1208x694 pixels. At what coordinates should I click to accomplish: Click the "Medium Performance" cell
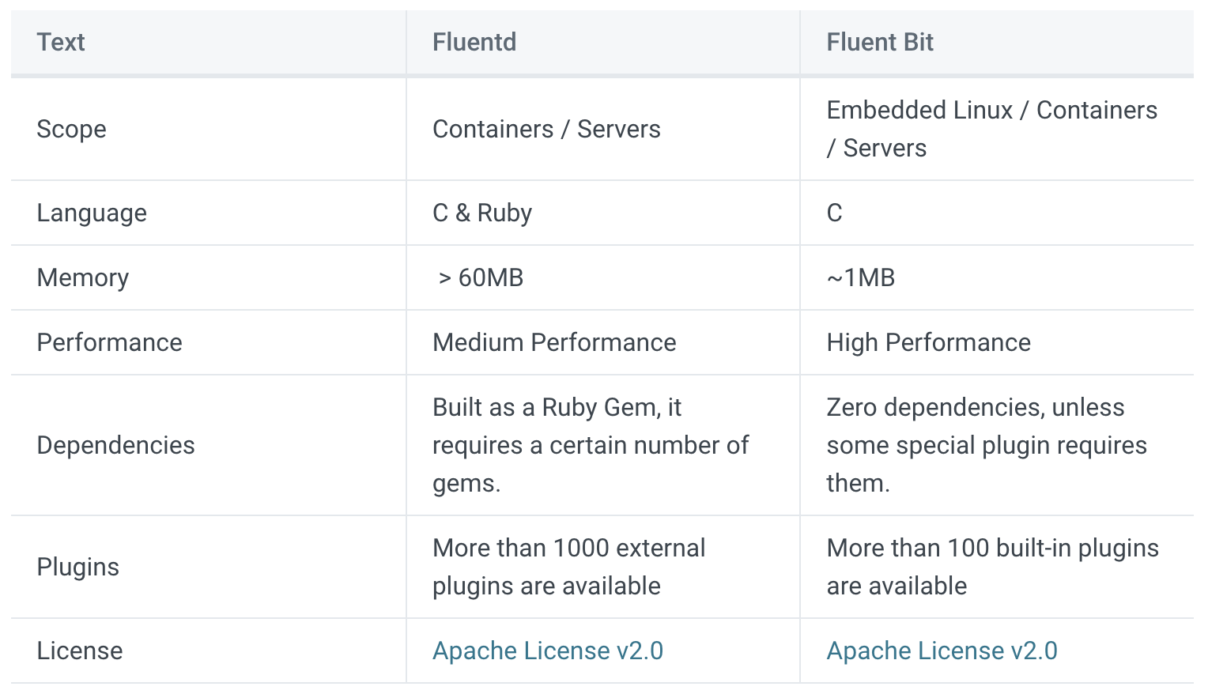point(554,342)
